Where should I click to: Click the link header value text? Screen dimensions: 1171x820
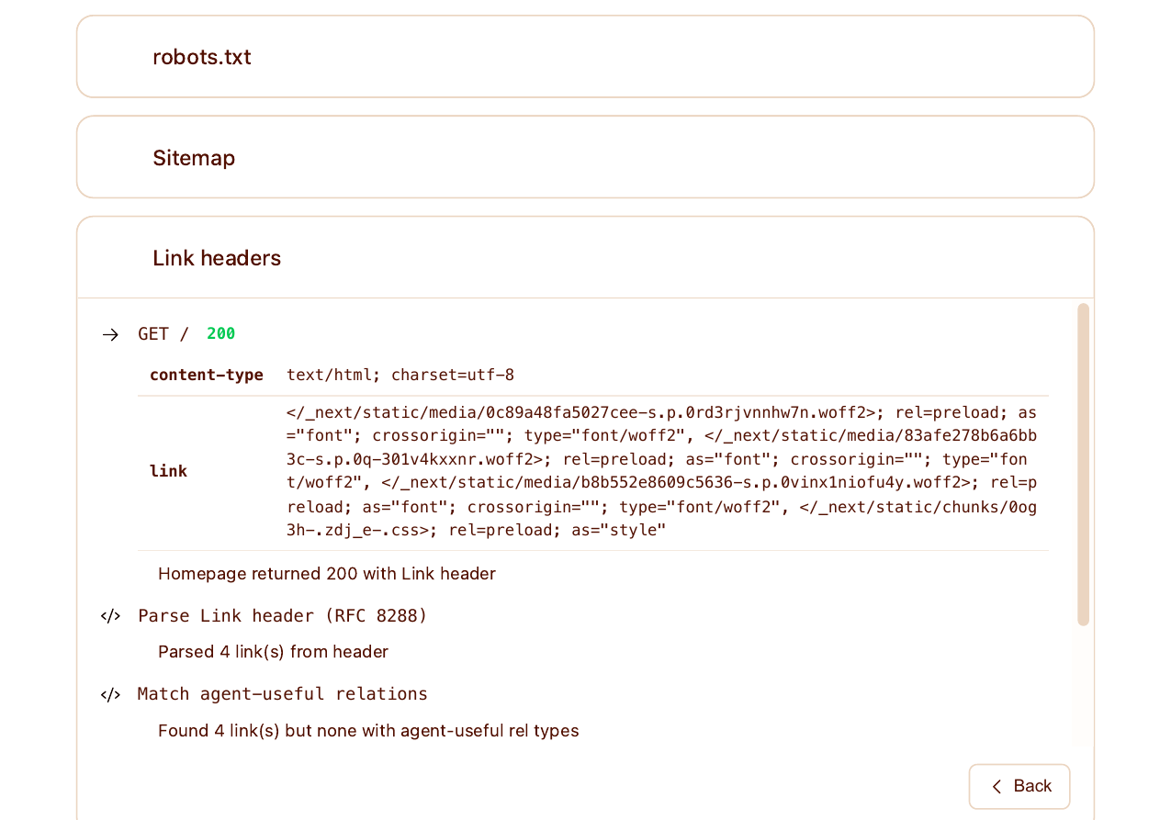pyautogui.click(x=662, y=471)
